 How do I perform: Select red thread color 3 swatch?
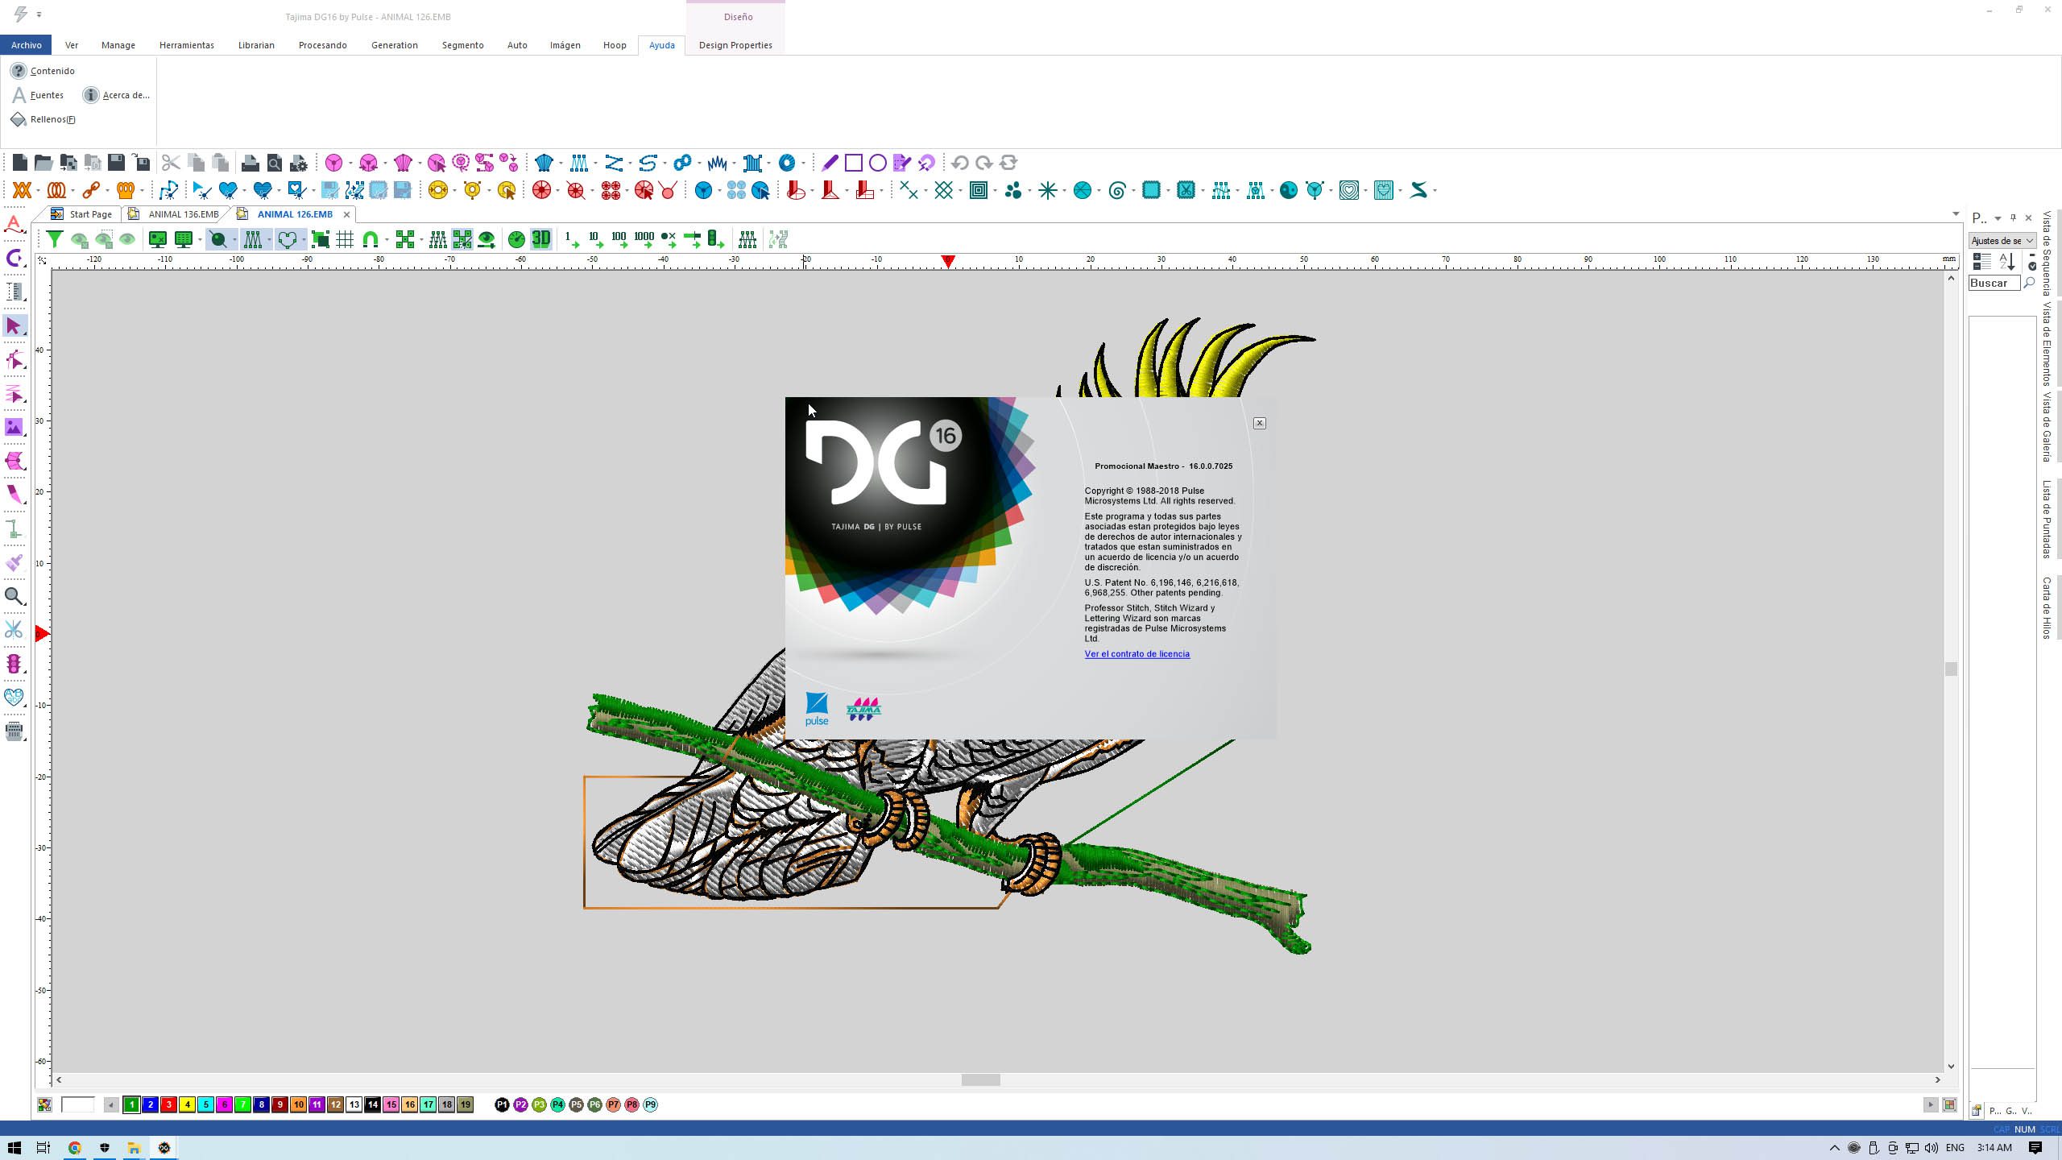point(168,1105)
